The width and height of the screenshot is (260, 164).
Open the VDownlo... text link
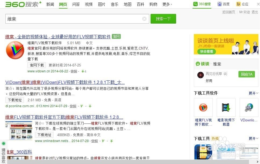[x=249, y=120]
